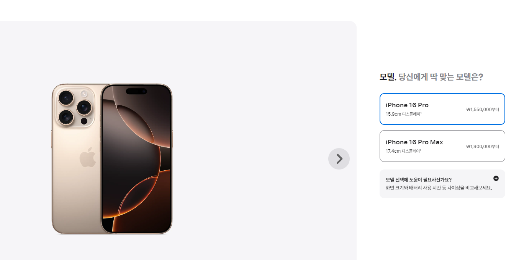Click the plus icon in help card
The image size is (524, 260).
[x=496, y=178]
